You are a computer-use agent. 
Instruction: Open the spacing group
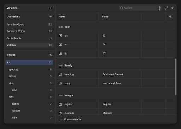point(29,69)
